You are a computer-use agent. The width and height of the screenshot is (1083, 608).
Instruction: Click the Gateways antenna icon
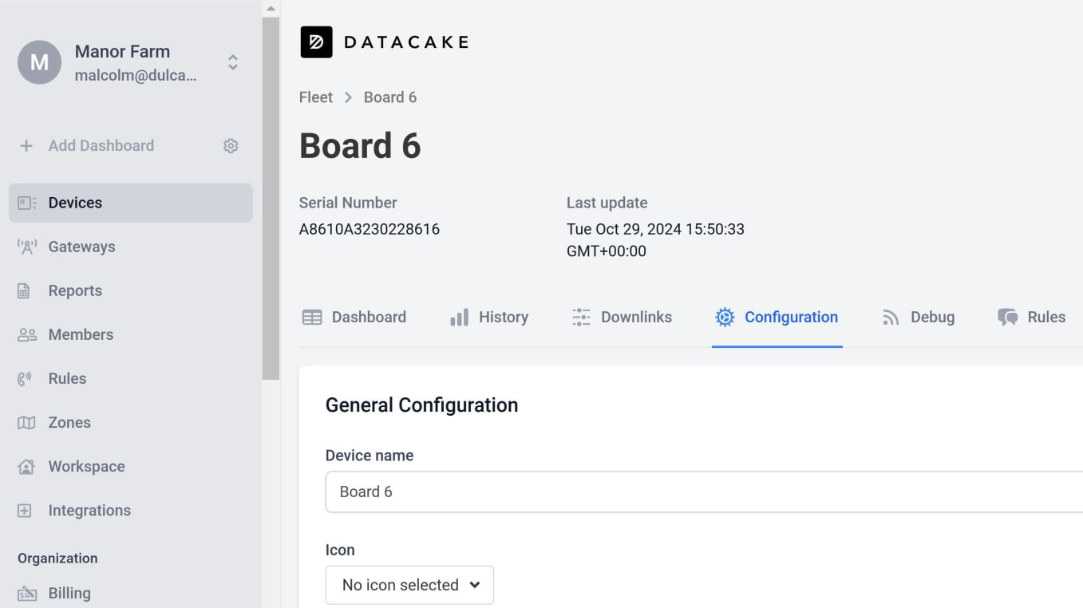click(27, 247)
